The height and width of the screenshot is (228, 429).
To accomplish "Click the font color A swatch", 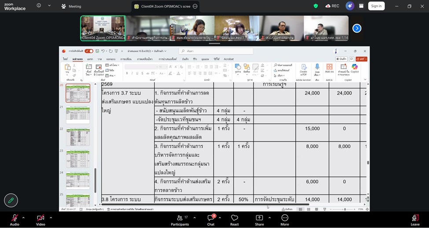I will tap(178, 74).
